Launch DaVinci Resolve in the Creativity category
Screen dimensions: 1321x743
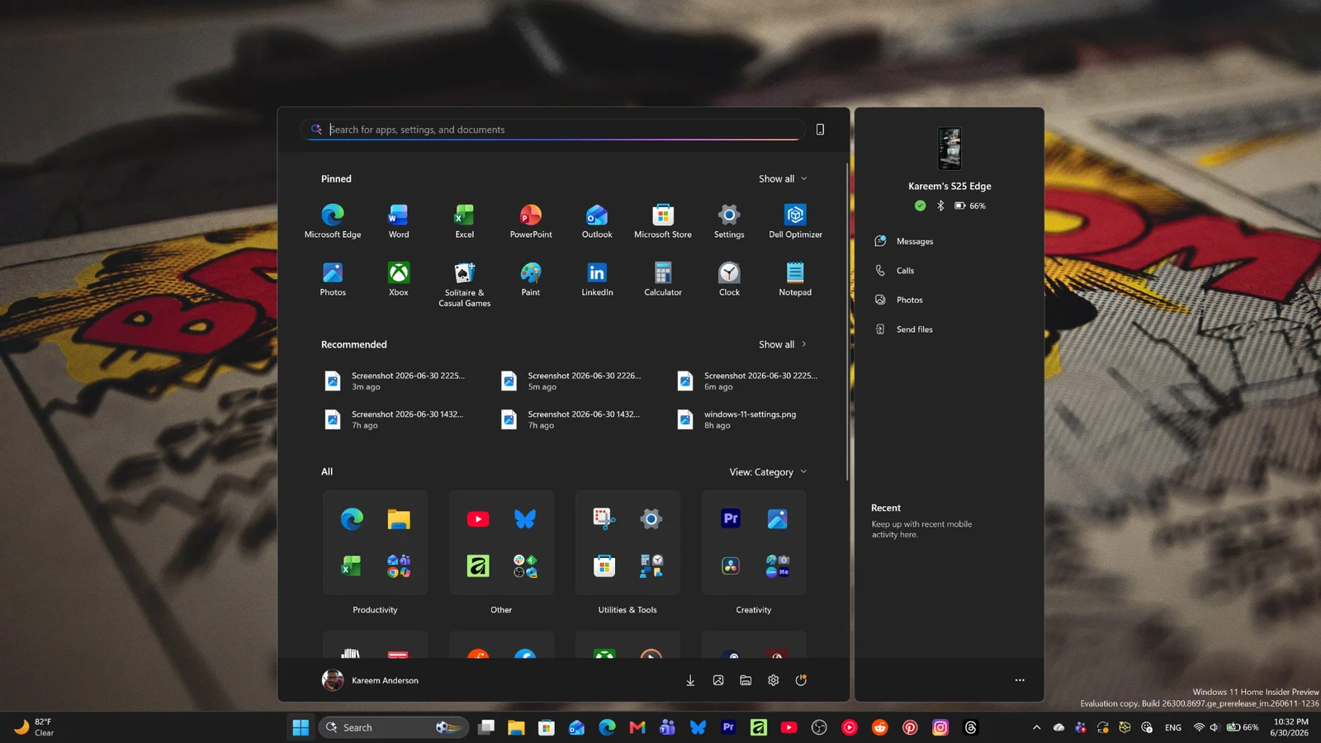[731, 566]
